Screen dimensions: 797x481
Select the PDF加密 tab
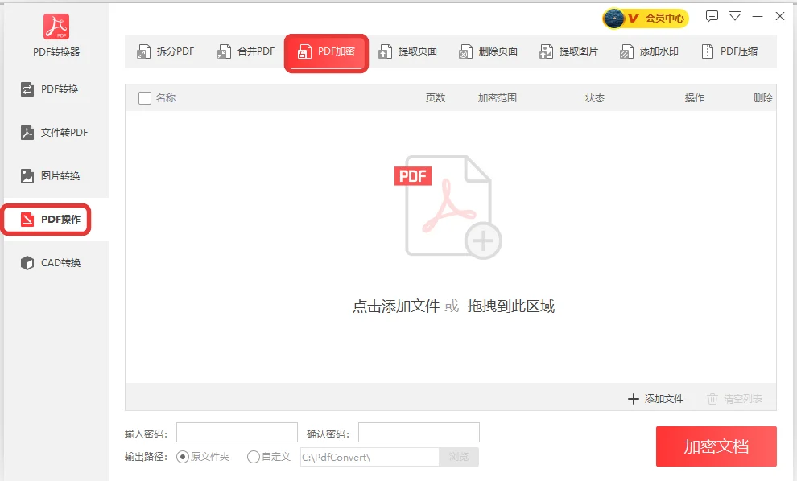coord(326,51)
